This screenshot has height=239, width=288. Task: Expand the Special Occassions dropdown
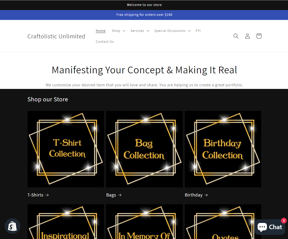coord(172,31)
